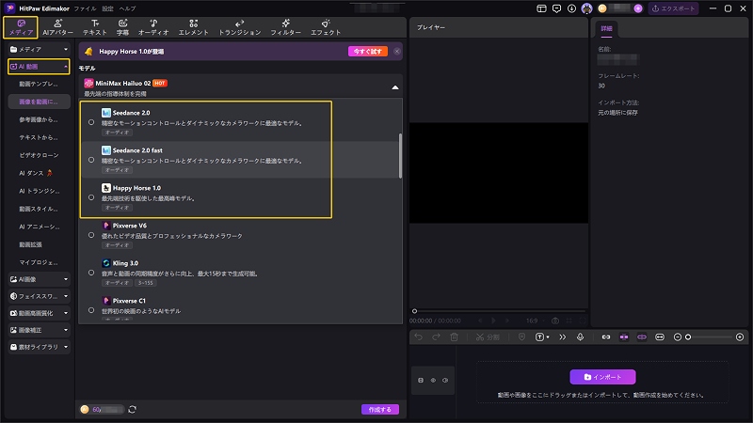Click the Import (インポート) button
This screenshot has width=753, height=423.
pyautogui.click(x=602, y=377)
